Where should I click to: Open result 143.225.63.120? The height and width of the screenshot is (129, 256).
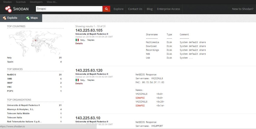point(89,70)
